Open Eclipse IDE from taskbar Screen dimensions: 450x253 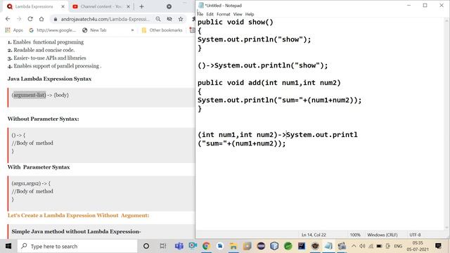click(x=261, y=246)
